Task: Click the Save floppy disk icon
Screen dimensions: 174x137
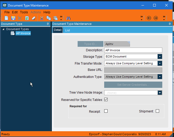Action: coord(13,18)
